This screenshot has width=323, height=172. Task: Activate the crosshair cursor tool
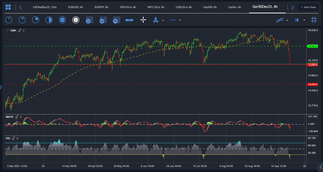point(143,20)
